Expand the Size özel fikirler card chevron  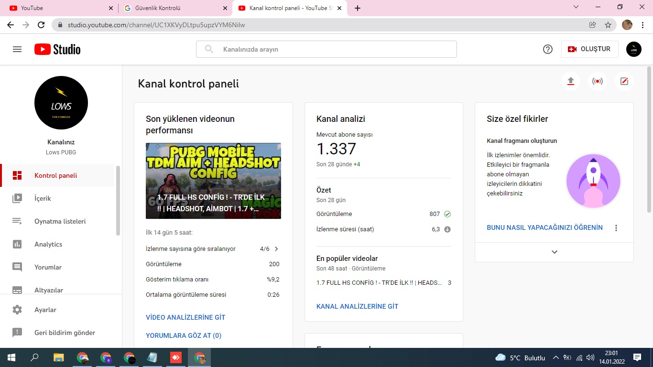(555, 252)
